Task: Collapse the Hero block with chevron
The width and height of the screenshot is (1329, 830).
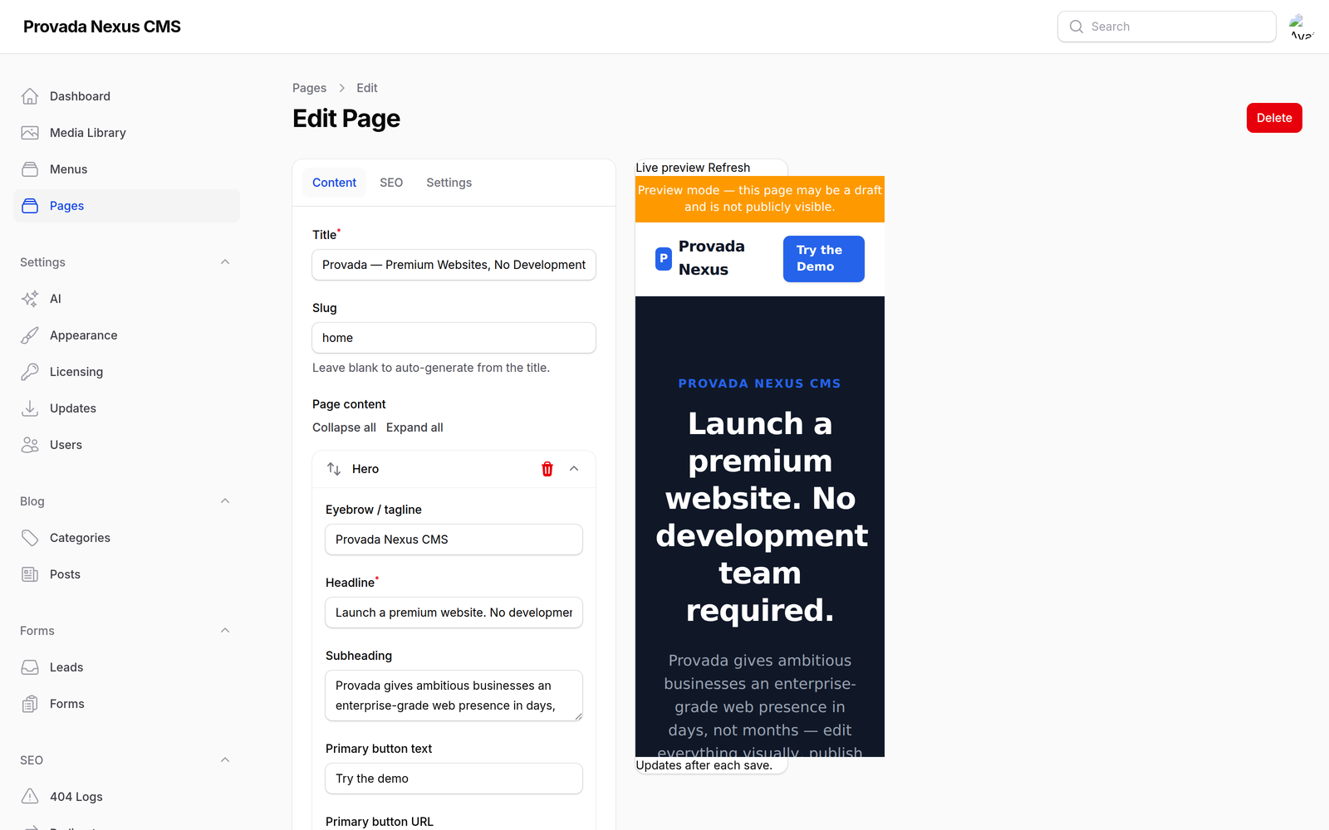Action: click(x=574, y=469)
